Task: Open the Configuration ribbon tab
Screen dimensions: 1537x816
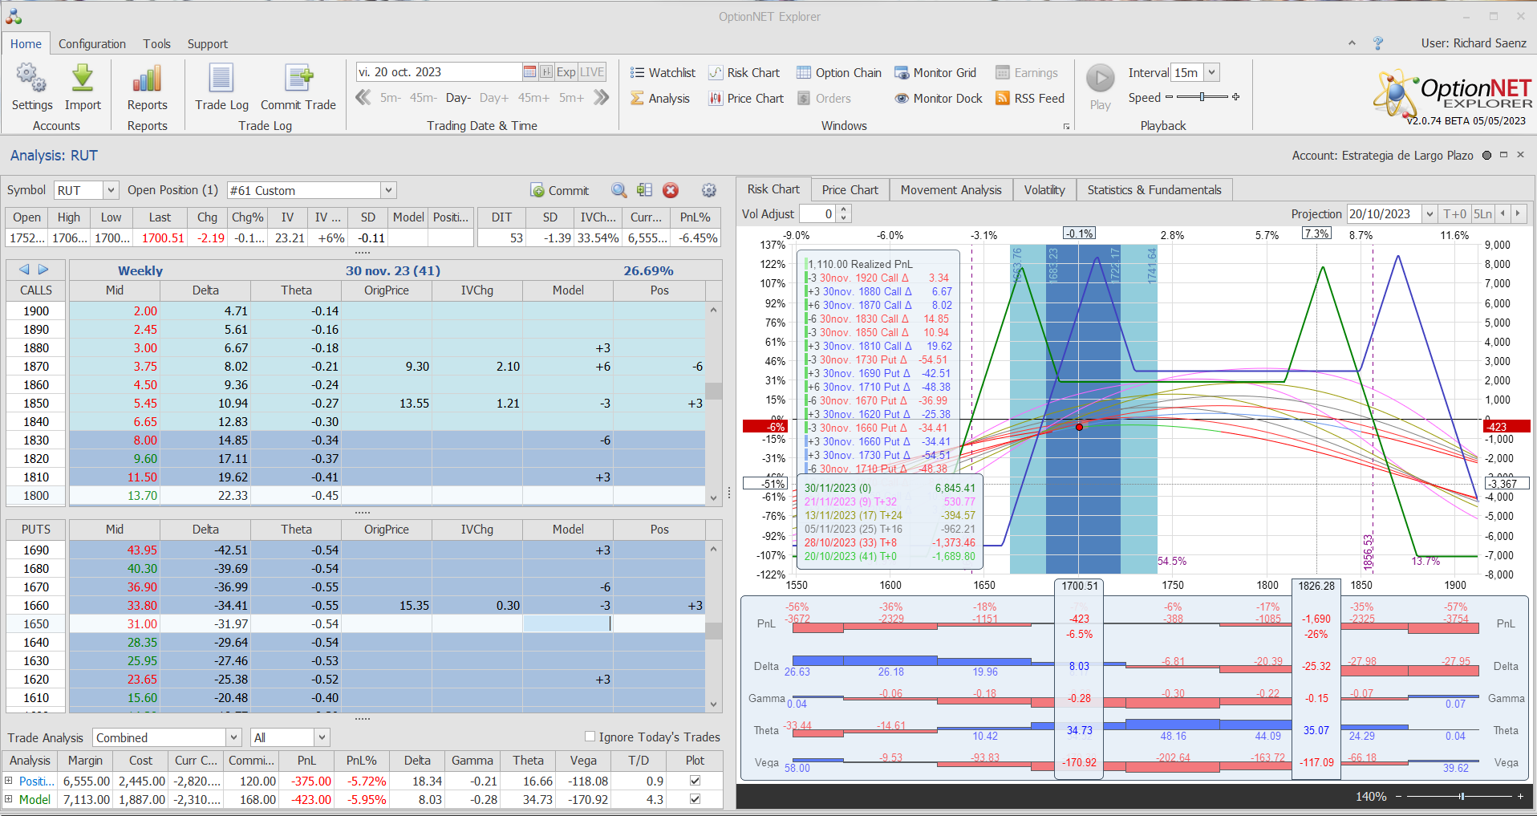Action: (91, 44)
